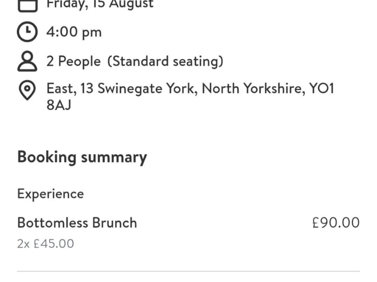Click the clock icon next to 4:00 pm
The height and width of the screenshot is (282, 377).
[x=27, y=32]
